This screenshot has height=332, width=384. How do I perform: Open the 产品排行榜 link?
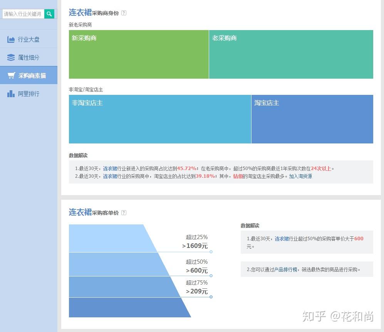point(285,270)
